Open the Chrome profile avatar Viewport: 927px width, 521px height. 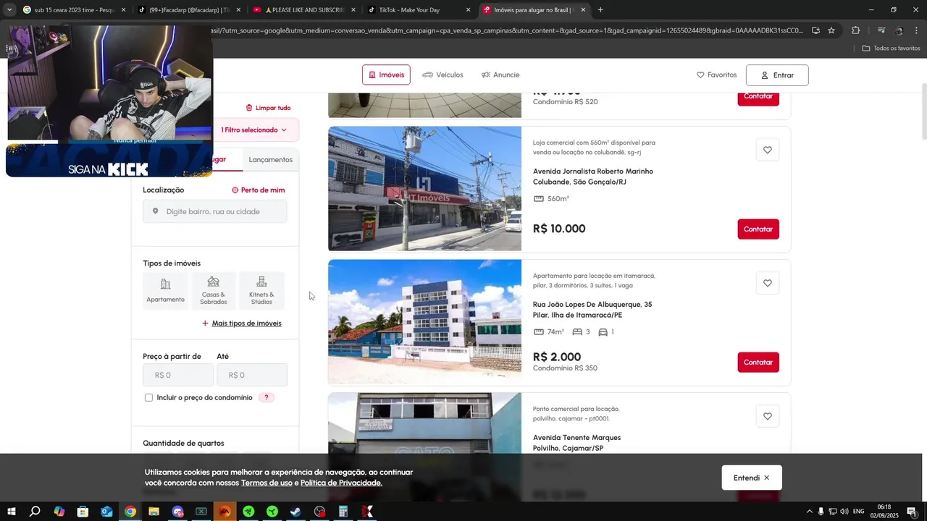click(x=899, y=30)
